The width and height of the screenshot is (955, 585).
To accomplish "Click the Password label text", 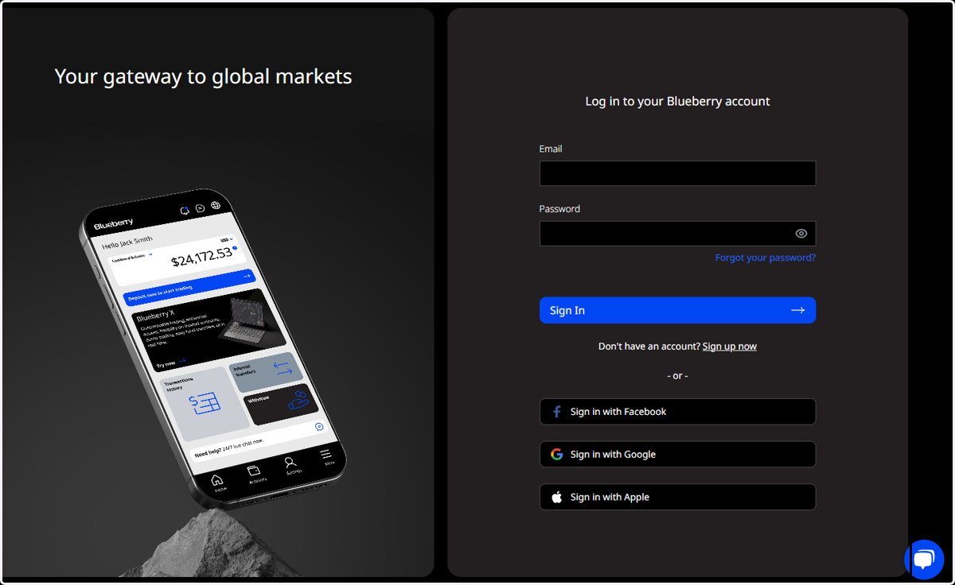I will 559,209.
